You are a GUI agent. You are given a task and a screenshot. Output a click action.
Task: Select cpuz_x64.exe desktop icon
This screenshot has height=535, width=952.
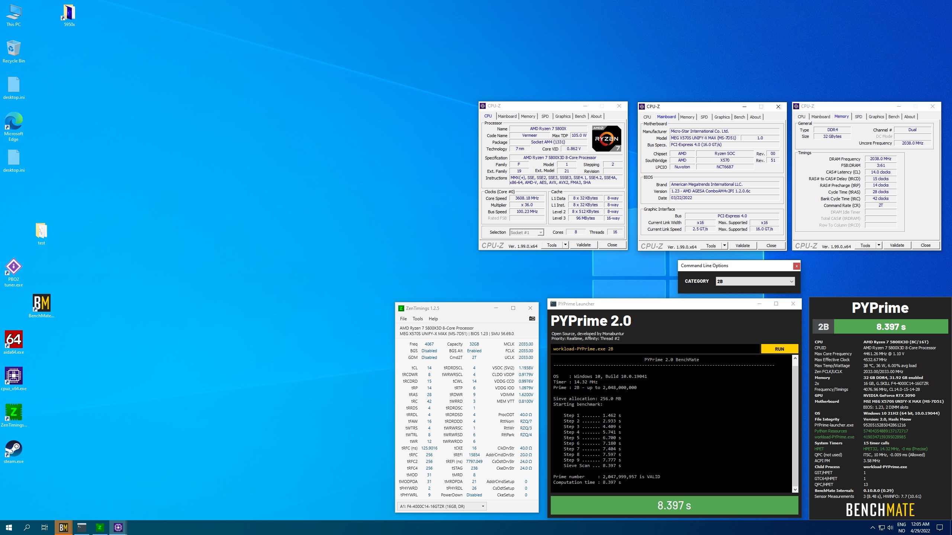13,379
